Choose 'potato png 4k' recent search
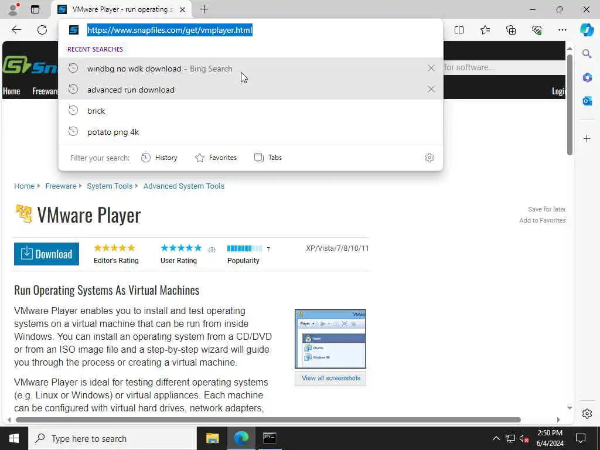The width and height of the screenshot is (600, 450). [251, 132]
